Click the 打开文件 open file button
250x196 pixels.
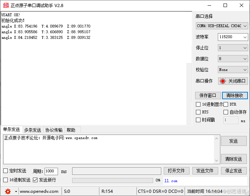tap(176, 171)
